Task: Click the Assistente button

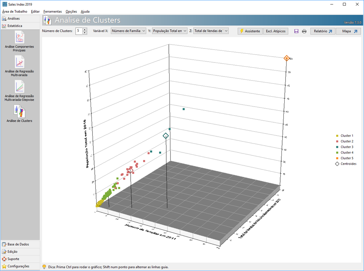Action: tap(250, 31)
